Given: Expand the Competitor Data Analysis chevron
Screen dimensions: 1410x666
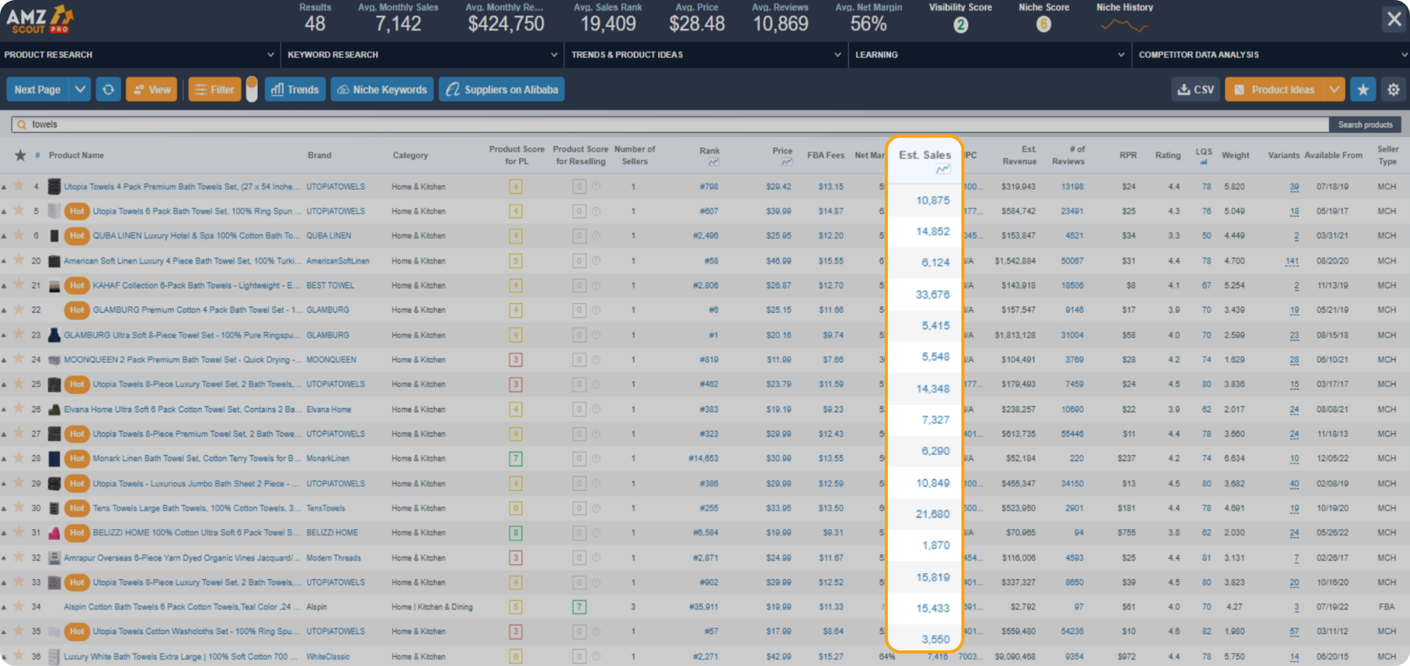Looking at the screenshot, I should 1405,55.
